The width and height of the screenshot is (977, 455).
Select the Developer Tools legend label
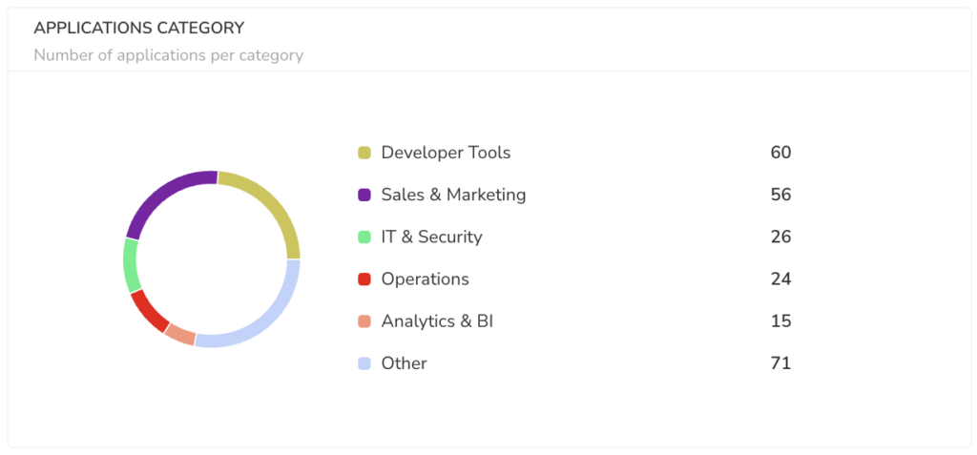click(447, 153)
